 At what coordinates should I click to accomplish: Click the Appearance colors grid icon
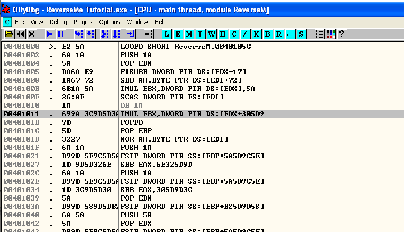pyautogui.click(x=331, y=34)
